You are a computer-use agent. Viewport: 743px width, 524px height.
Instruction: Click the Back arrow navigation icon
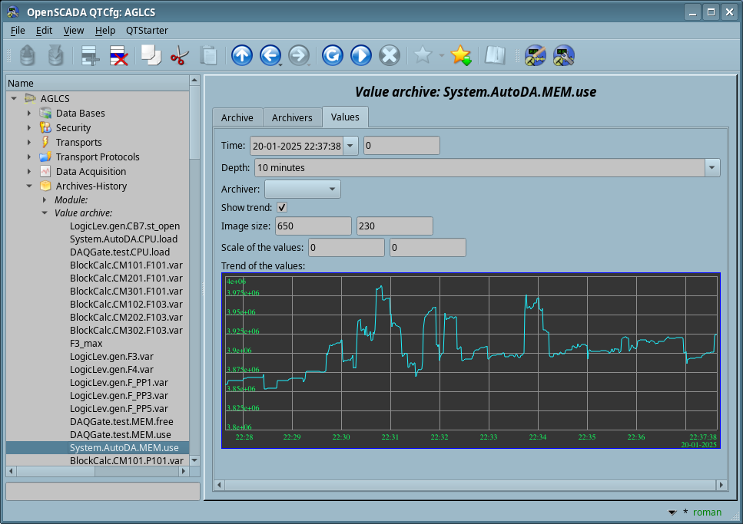coord(270,55)
